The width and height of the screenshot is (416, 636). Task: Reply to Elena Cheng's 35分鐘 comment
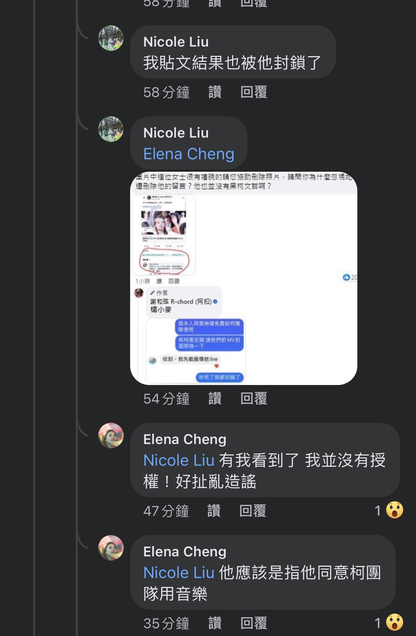pyautogui.click(x=254, y=623)
